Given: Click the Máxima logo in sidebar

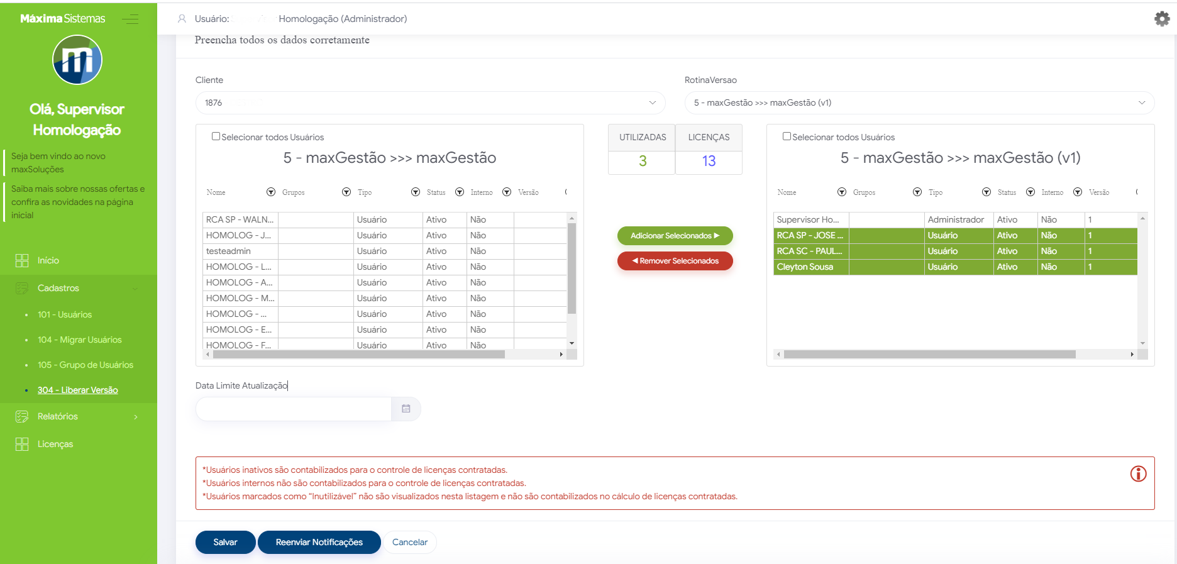Looking at the screenshot, I should tap(77, 60).
